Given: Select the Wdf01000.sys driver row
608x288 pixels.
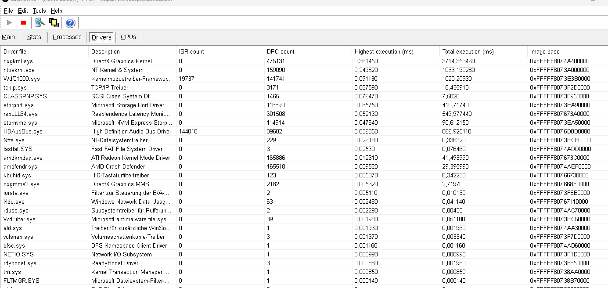Looking at the screenshot, I should [x=304, y=79].
